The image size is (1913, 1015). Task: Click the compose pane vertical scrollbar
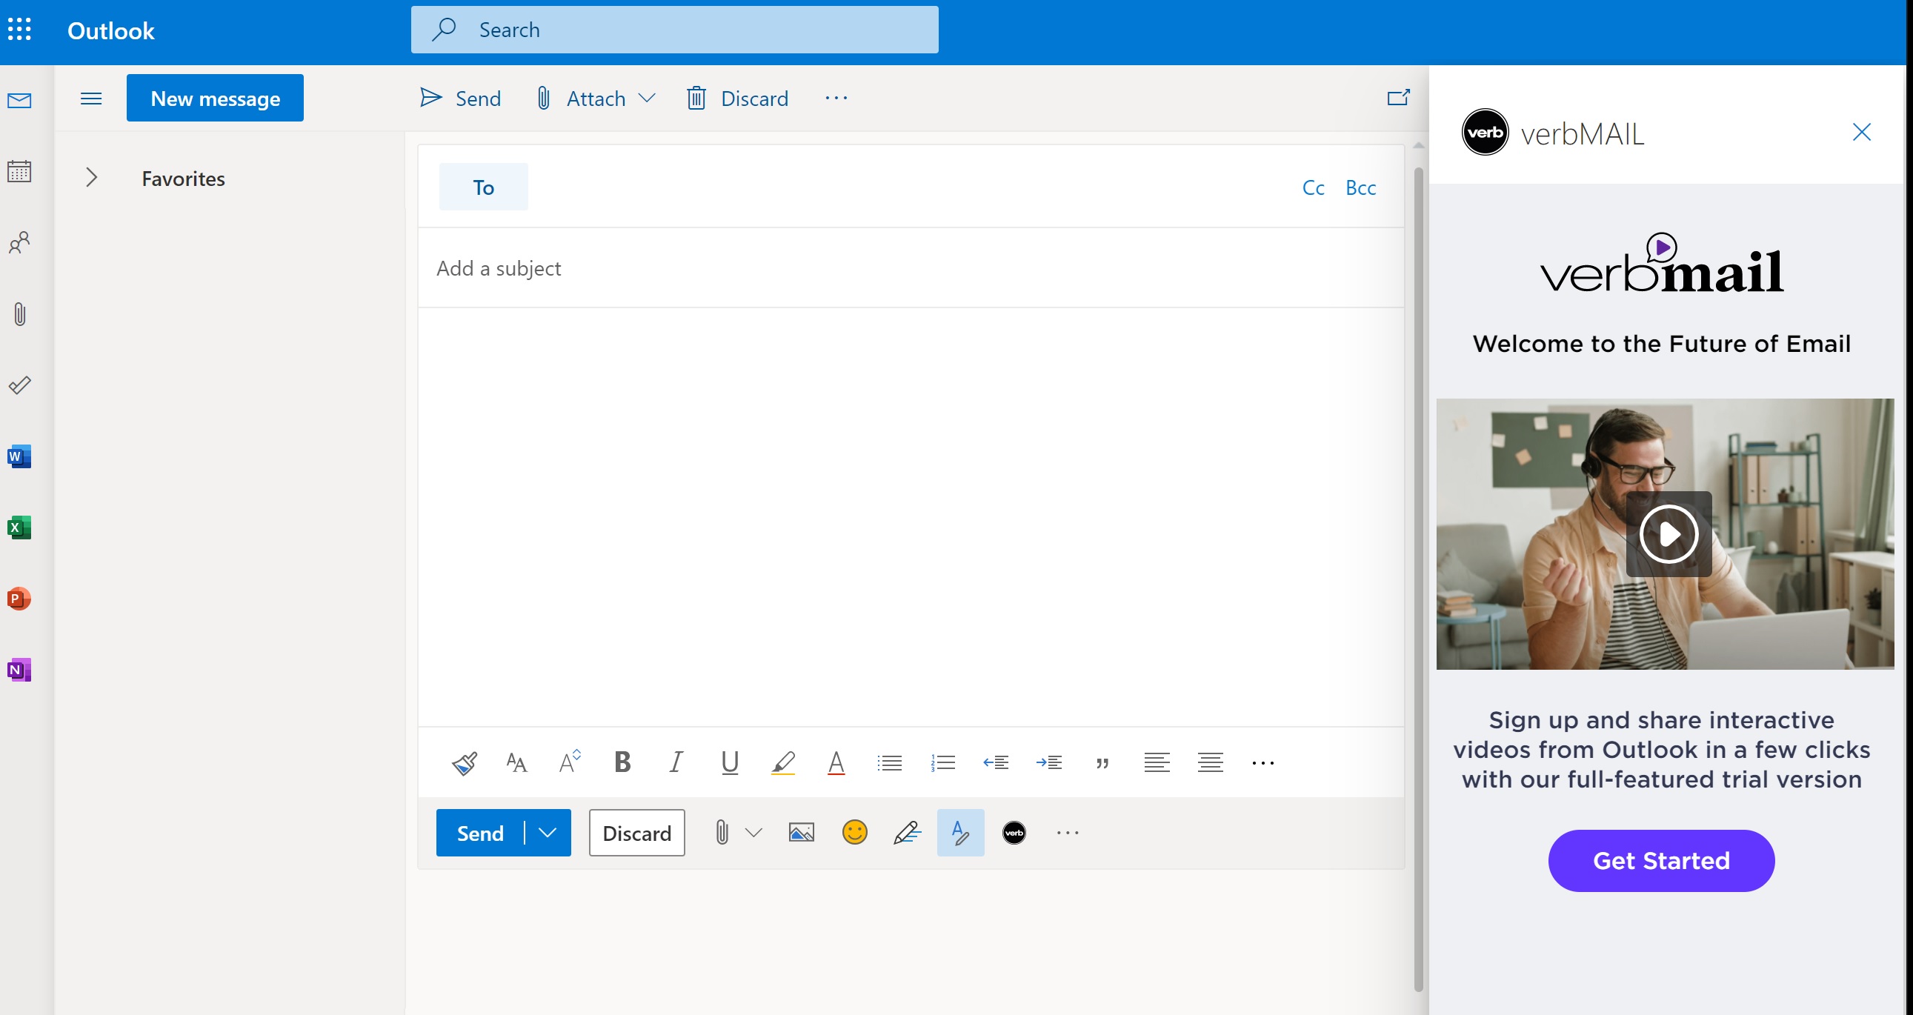click(x=1418, y=579)
